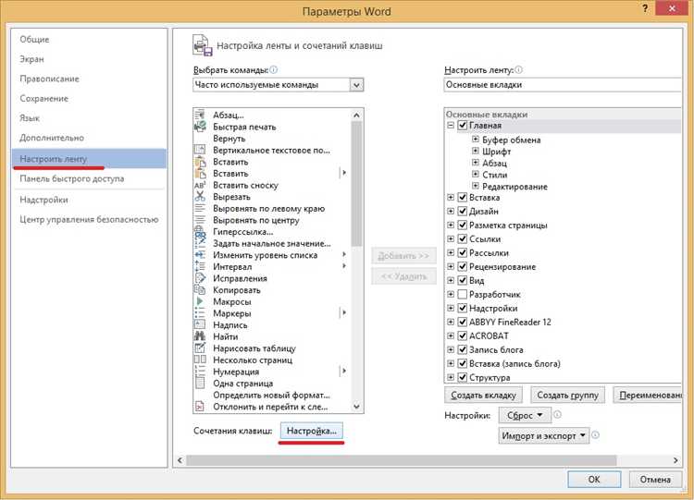The width and height of the screenshot is (694, 500).
Task: Collapse the Главная tree node
Action: pyautogui.click(x=451, y=125)
